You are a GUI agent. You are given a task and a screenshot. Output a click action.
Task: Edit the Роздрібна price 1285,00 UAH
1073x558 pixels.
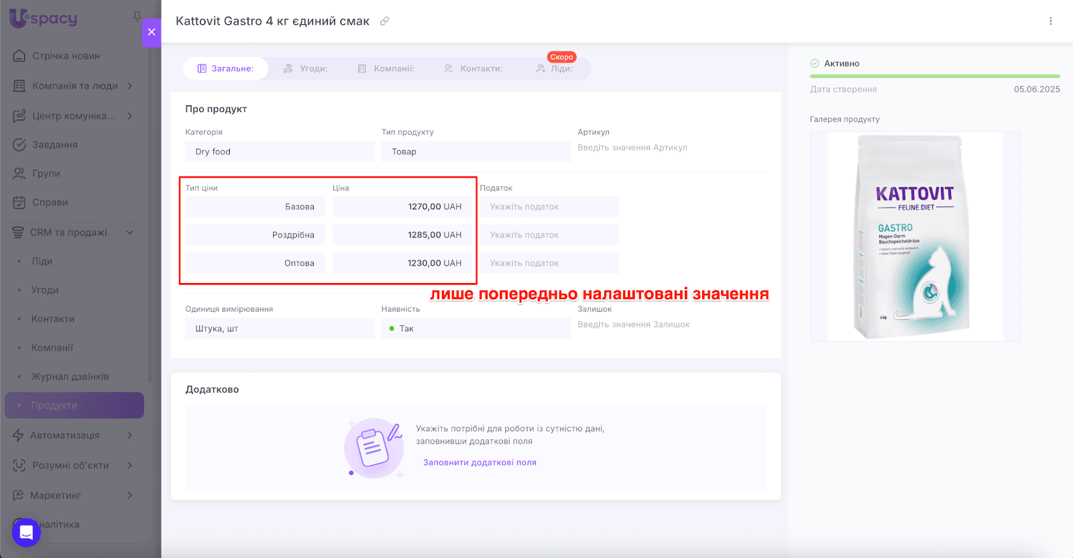click(402, 235)
